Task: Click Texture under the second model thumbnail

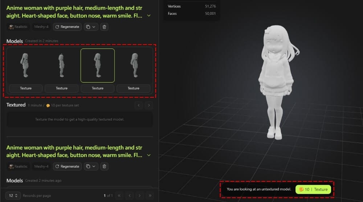Action: click(62, 88)
